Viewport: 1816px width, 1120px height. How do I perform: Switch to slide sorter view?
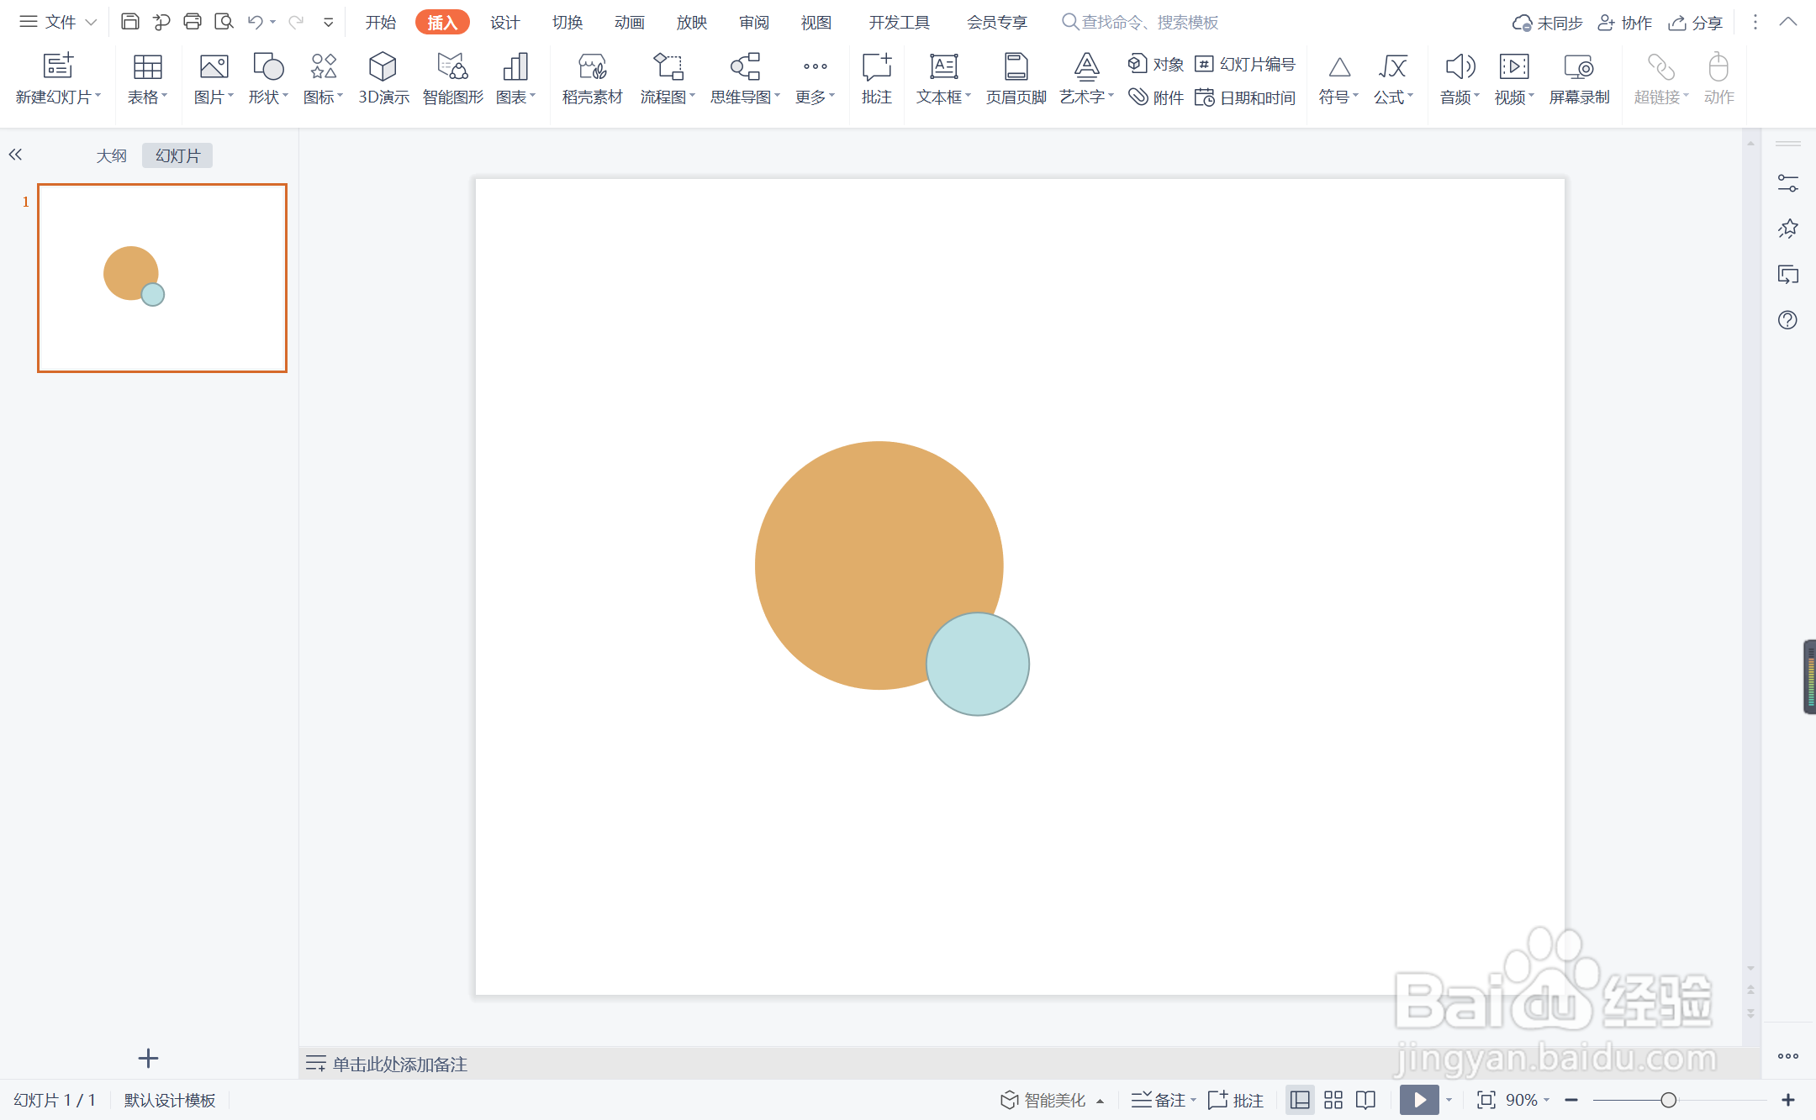click(1333, 1100)
